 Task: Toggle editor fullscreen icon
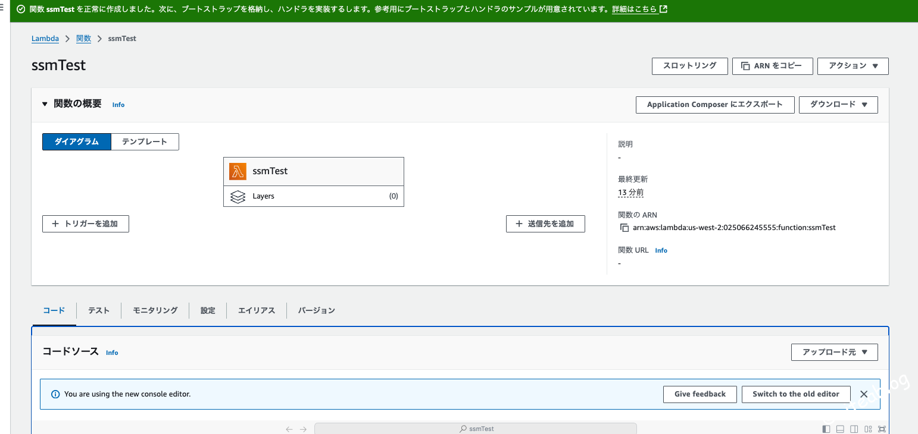882,429
